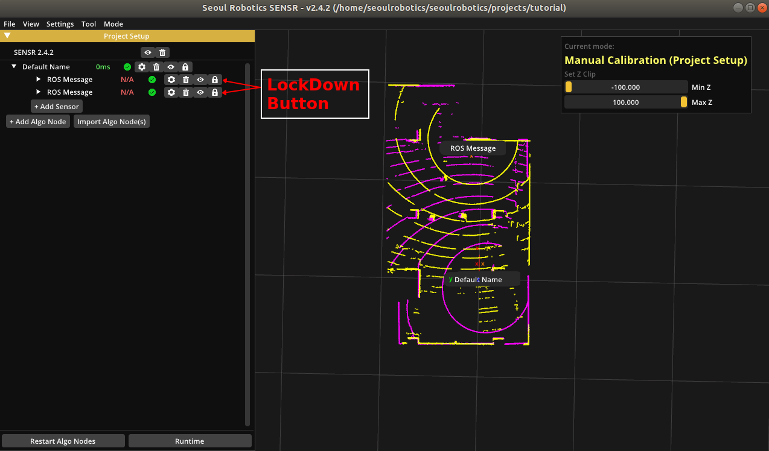Open the Settings menu

point(60,24)
